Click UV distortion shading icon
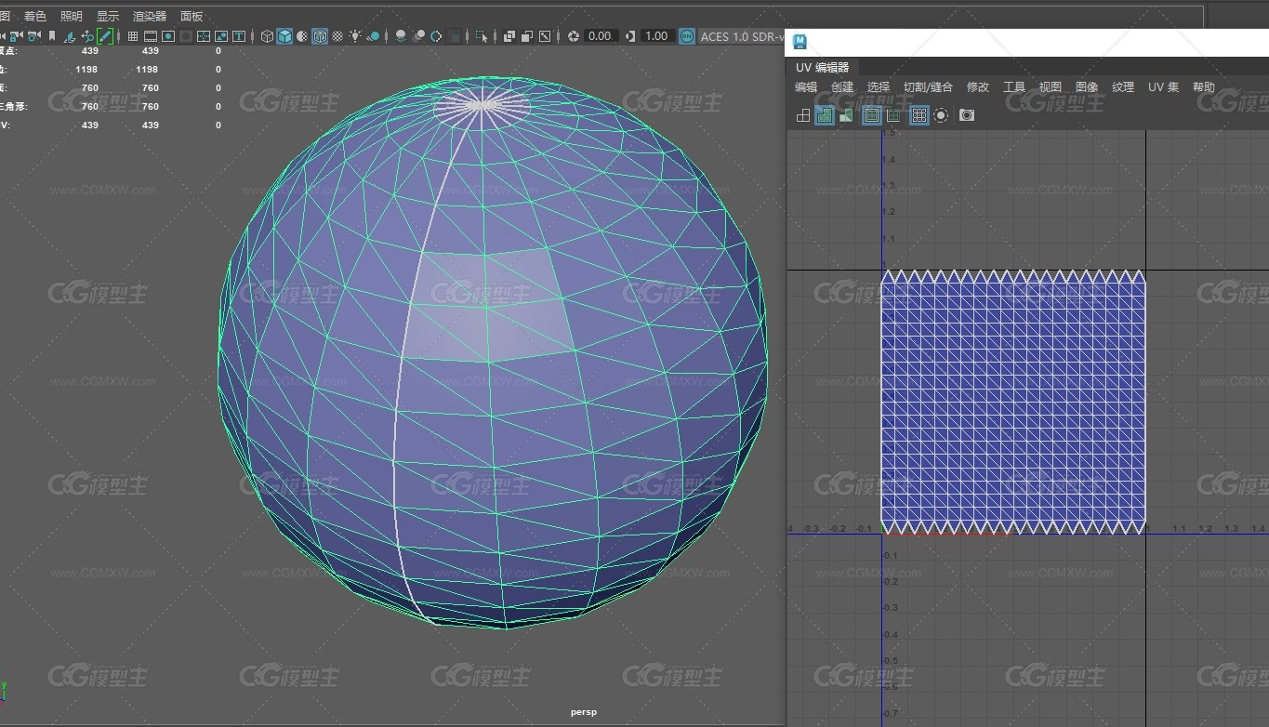Viewport: 1269px width, 727px height. coord(846,115)
